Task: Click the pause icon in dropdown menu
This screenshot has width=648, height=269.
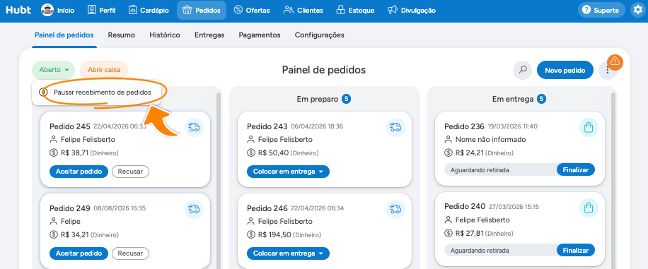Action: point(43,92)
